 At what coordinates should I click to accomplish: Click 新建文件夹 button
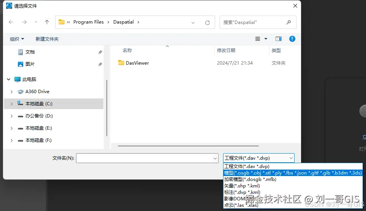pyautogui.click(x=47, y=39)
